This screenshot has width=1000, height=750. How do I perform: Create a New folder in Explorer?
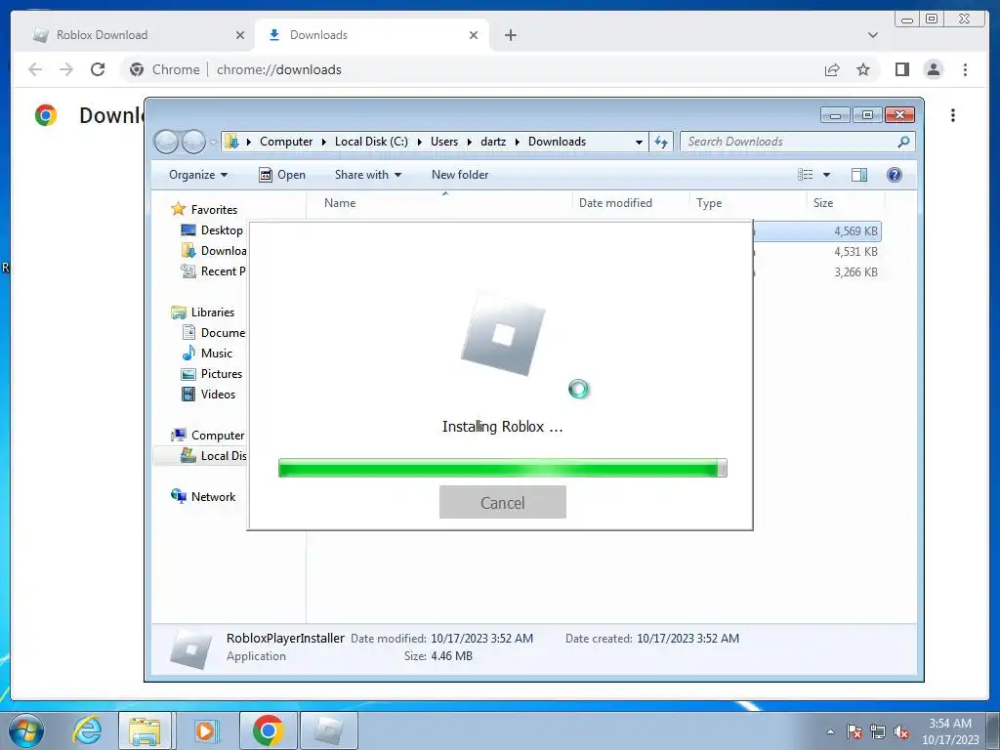coord(460,175)
